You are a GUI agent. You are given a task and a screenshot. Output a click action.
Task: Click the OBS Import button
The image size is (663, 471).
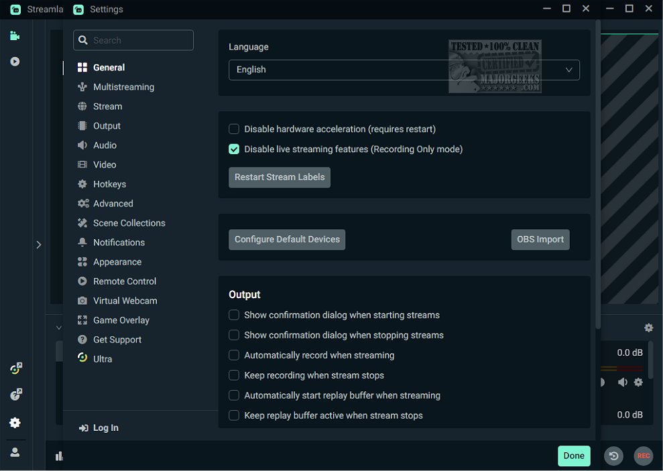point(540,239)
